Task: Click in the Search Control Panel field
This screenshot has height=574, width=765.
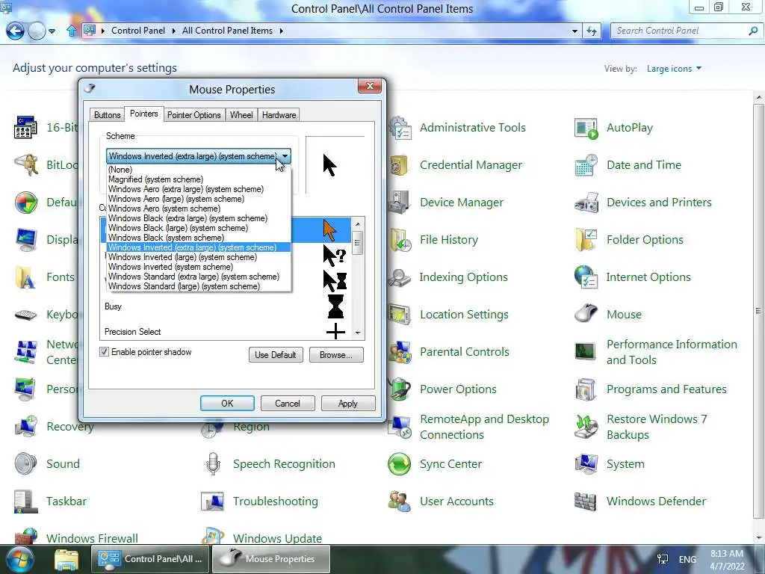Action: point(681,31)
